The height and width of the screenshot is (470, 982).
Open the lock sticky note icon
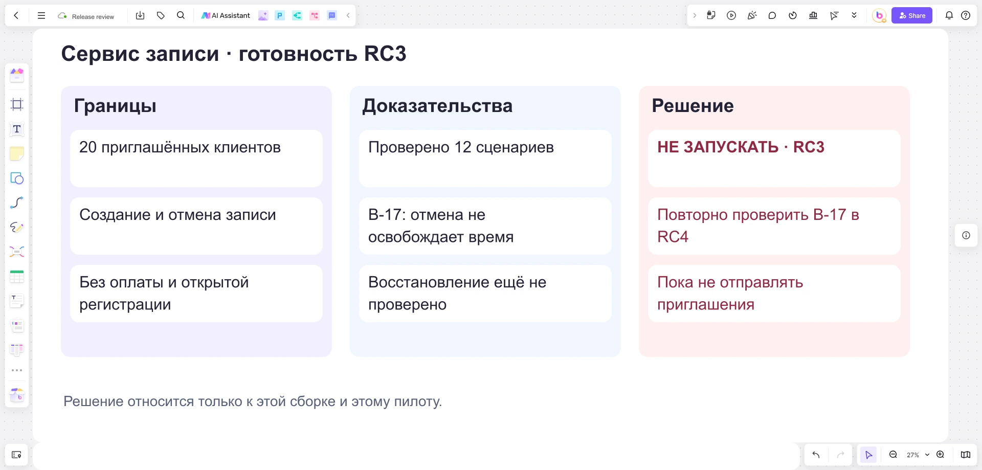click(711, 15)
